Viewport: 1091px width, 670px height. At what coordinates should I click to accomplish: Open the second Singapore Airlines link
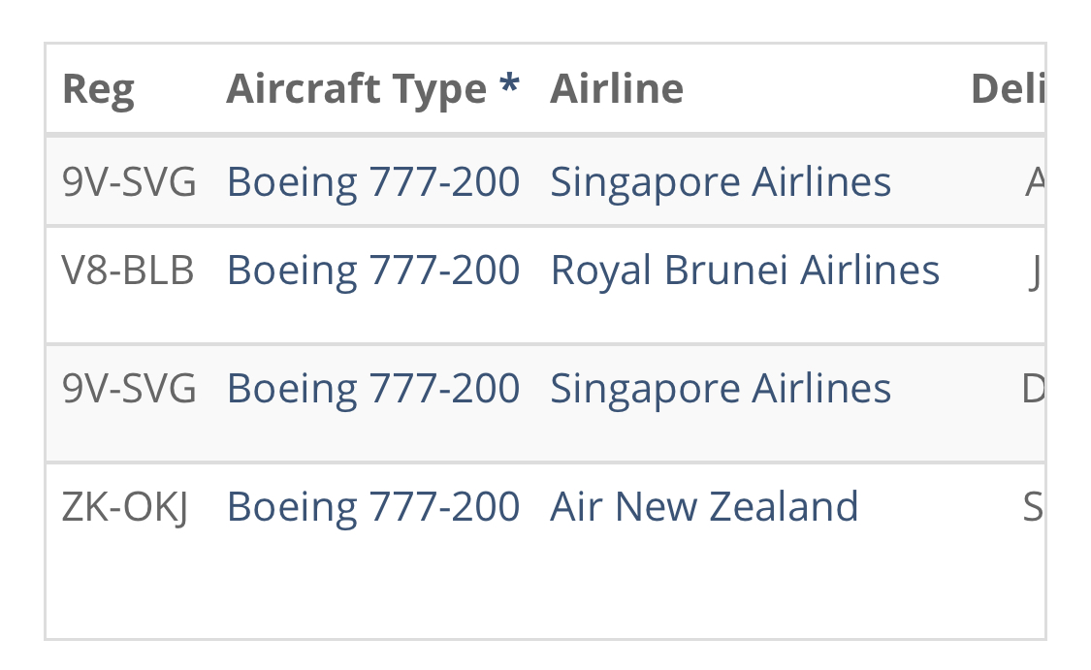coord(721,389)
